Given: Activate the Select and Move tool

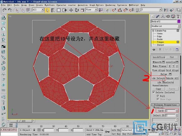Looking at the screenshot, I should (71, 10).
